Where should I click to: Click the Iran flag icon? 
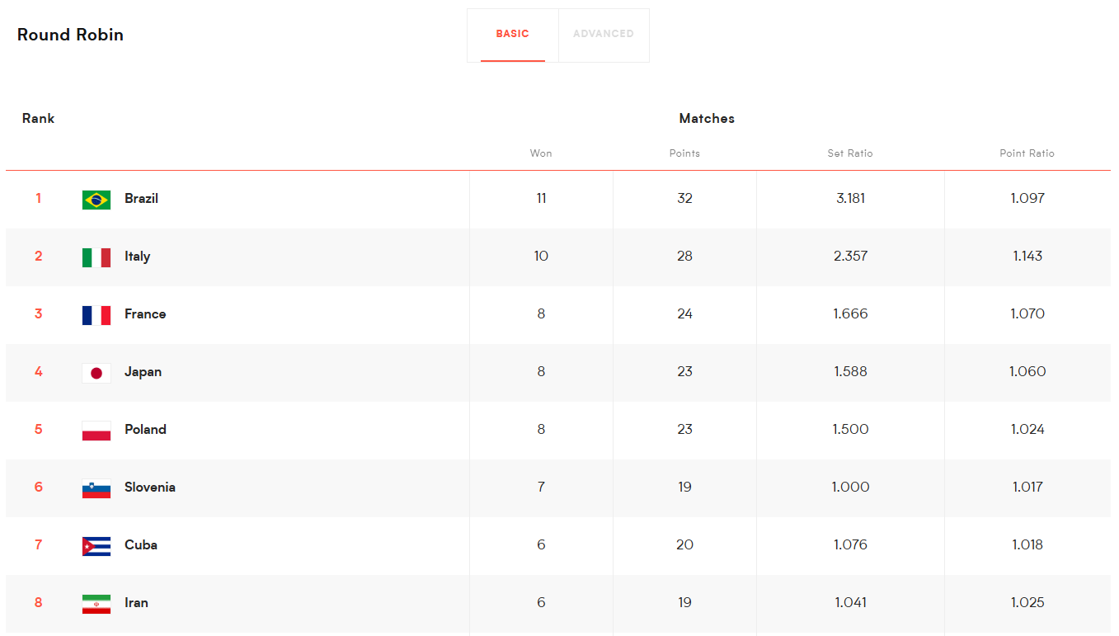click(x=96, y=604)
